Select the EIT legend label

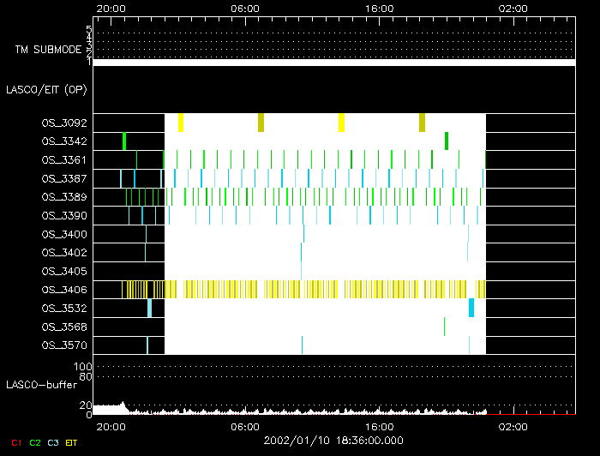tap(72, 442)
